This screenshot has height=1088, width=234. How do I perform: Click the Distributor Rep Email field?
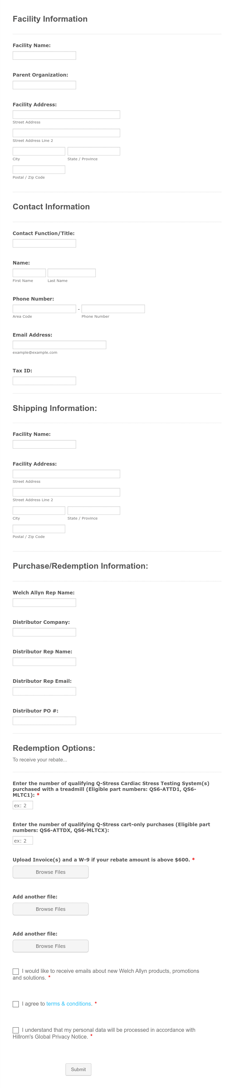44,691
